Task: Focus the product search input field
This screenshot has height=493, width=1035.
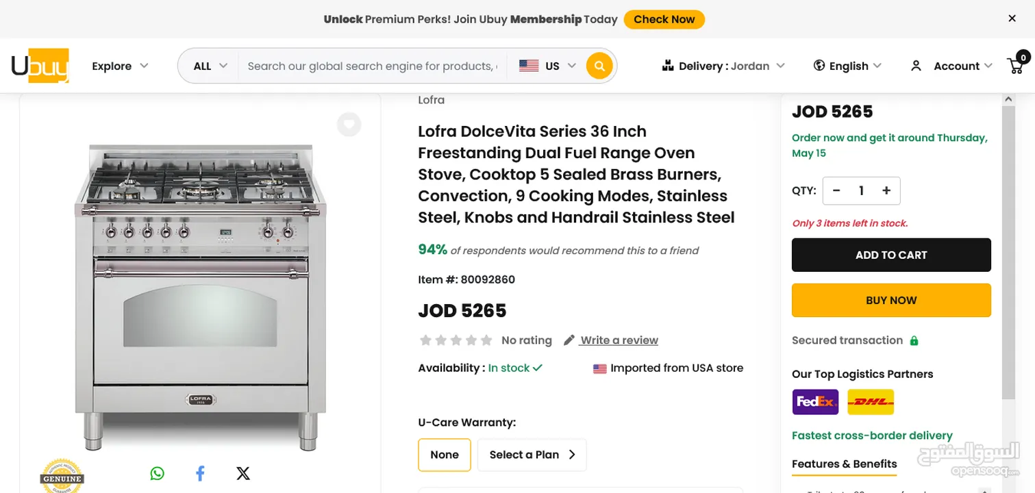Action: [372, 66]
